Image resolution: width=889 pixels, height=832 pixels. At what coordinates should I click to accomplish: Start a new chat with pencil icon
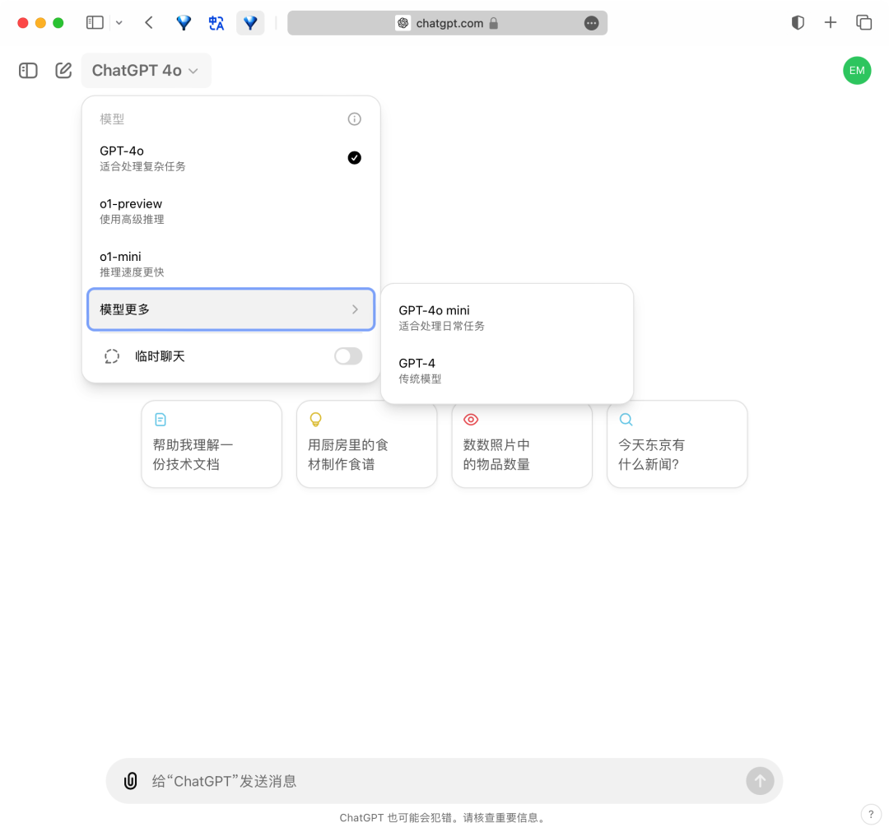point(63,71)
